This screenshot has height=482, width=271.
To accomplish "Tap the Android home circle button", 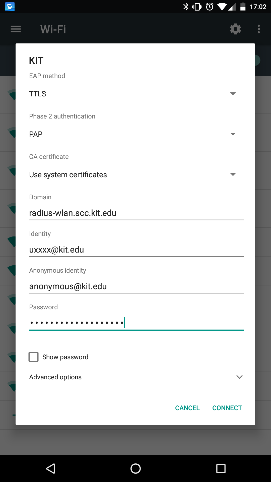I will coord(135,468).
